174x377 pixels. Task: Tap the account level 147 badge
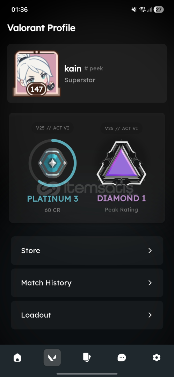point(37,89)
